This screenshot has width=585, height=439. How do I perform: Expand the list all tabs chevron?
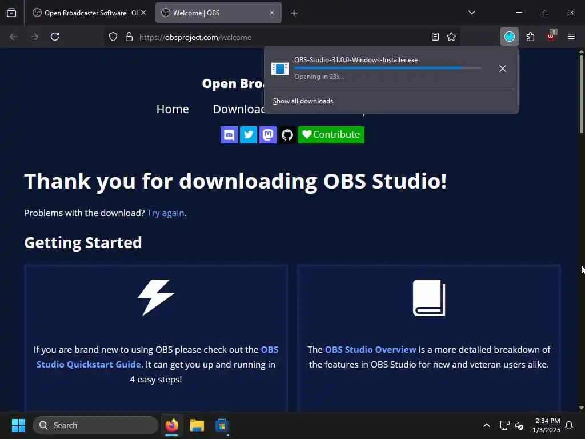tap(471, 13)
